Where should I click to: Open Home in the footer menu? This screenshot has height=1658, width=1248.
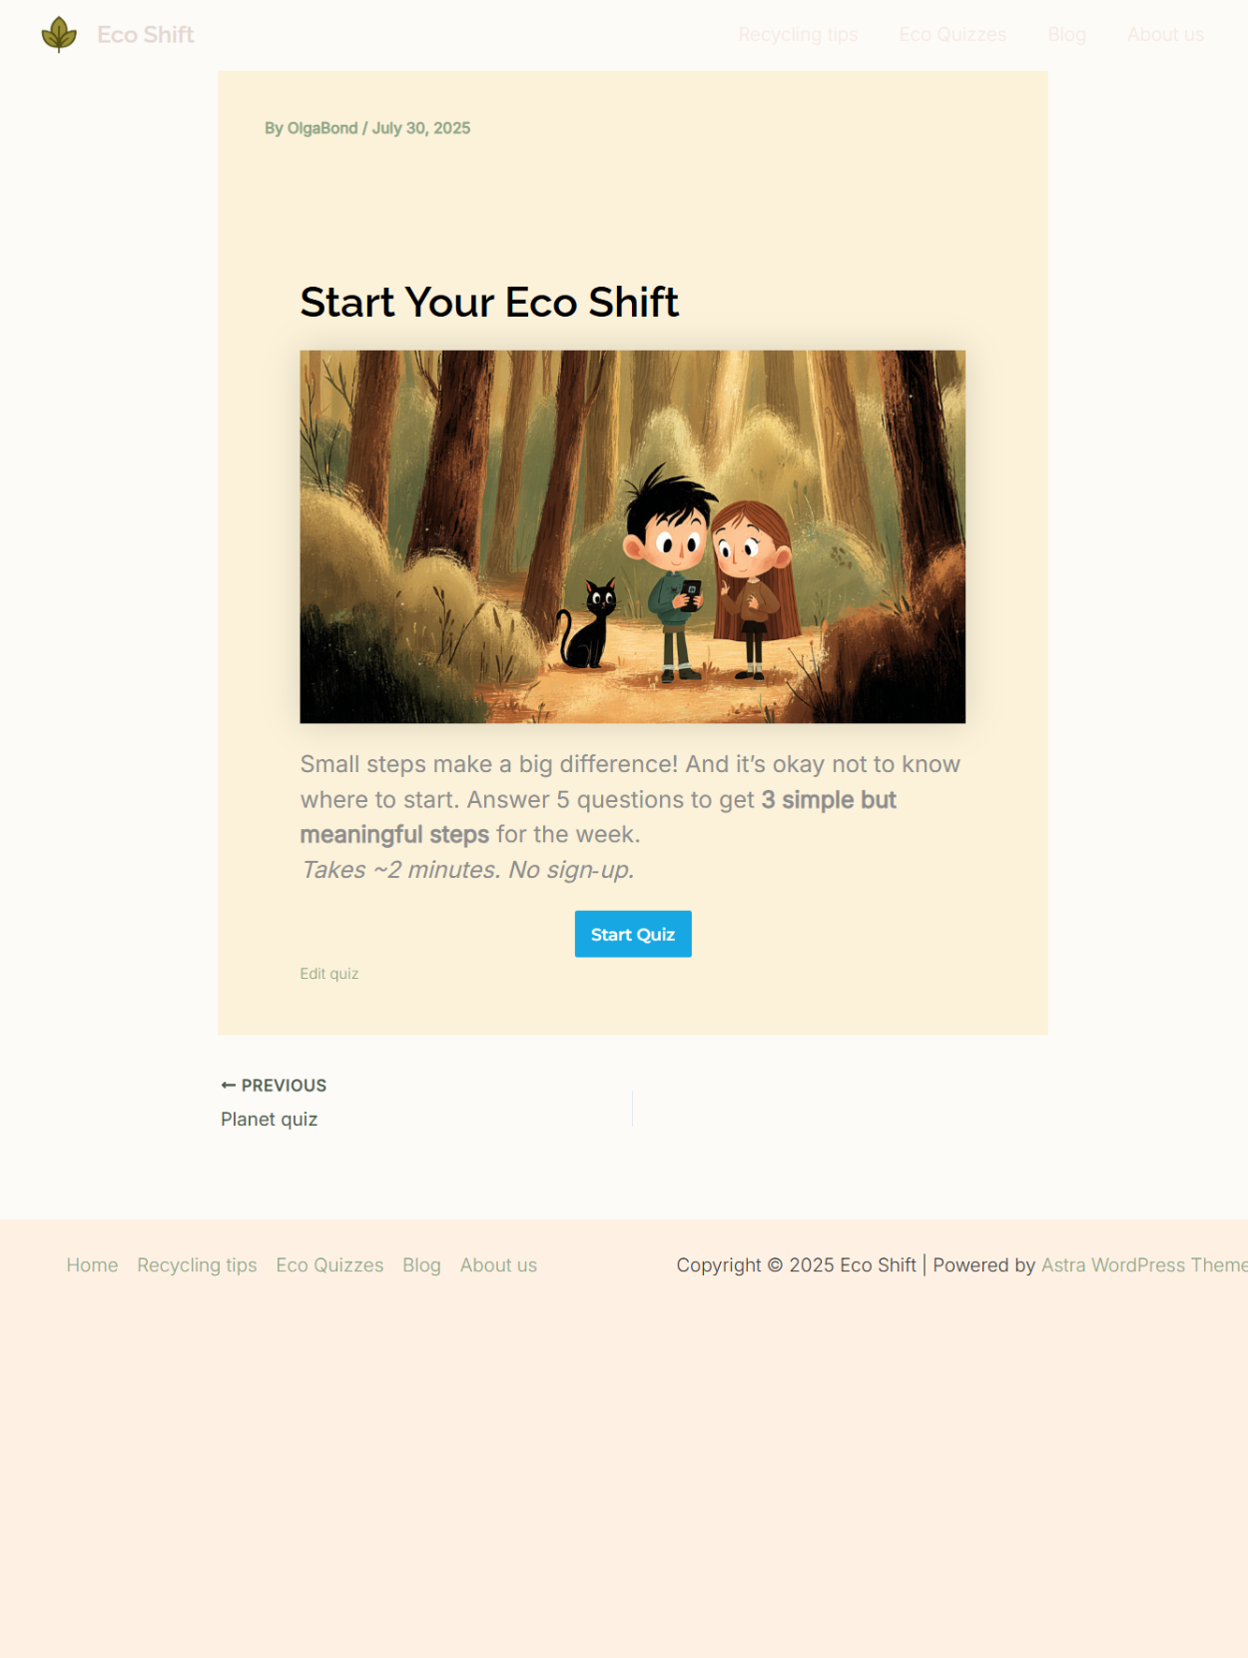click(x=92, y=1265)
